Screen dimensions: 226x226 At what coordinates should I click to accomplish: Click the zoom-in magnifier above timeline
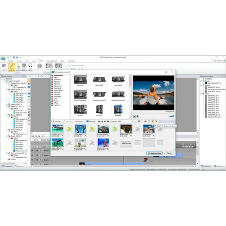(x=34, y=136)
